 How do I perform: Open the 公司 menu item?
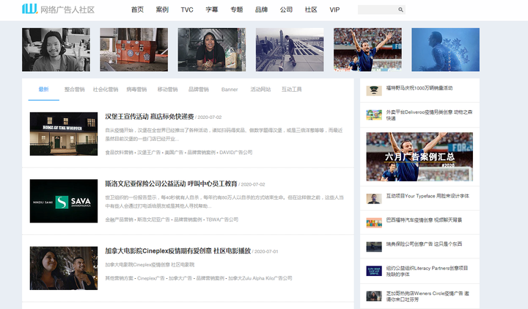[x=286, y=10]
